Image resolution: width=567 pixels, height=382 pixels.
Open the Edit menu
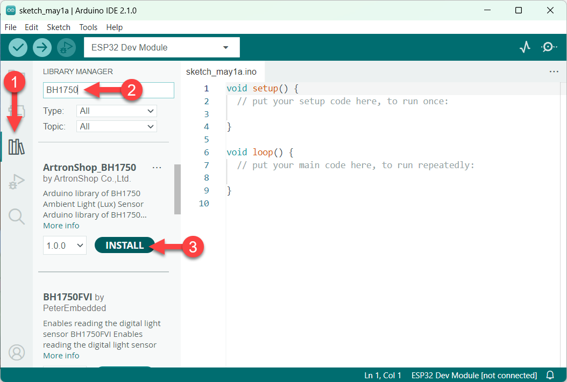(x=31, y=27)
